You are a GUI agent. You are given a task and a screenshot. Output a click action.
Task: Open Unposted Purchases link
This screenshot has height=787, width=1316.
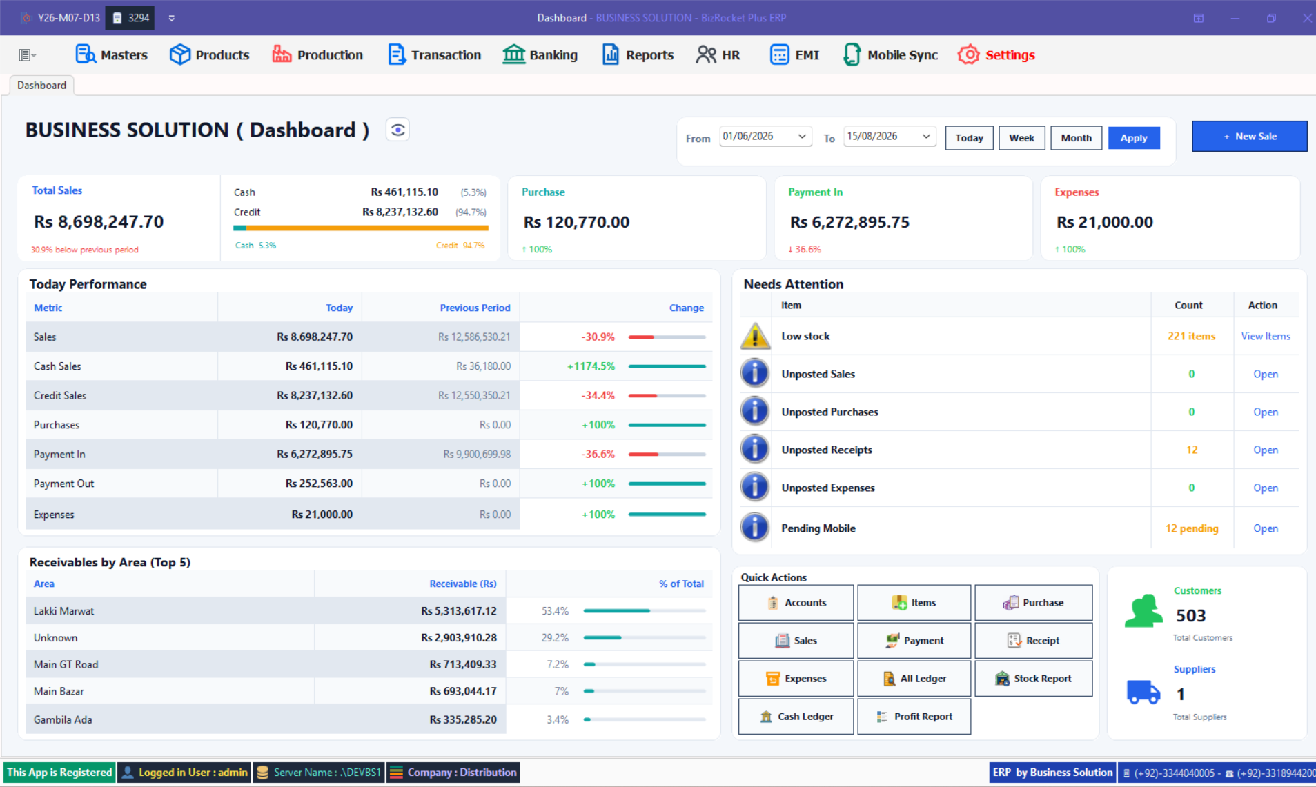1265,412
